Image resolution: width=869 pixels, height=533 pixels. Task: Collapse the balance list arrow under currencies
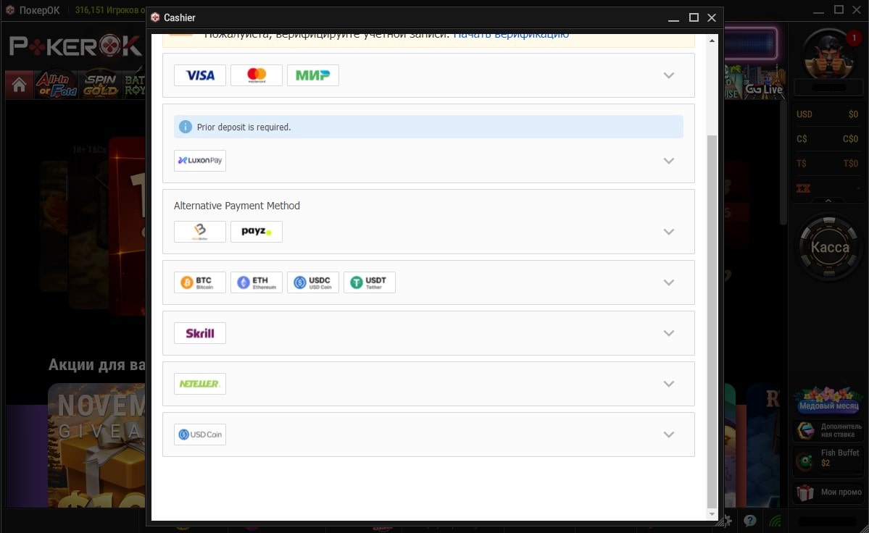pos(828,201)
